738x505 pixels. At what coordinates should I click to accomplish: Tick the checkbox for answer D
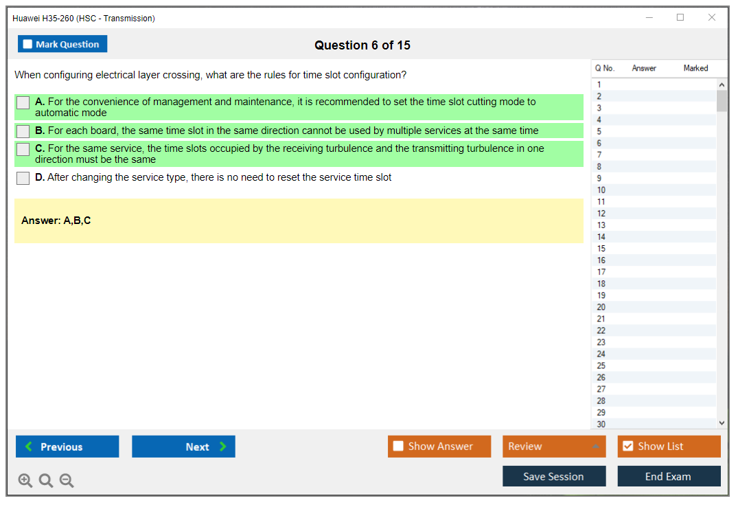point(23,178)
